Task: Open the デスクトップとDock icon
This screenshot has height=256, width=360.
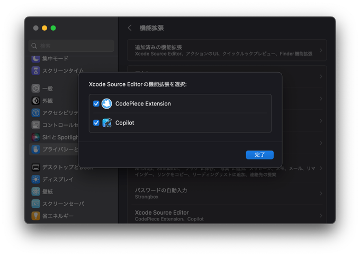Action: [x=35, y=167]
